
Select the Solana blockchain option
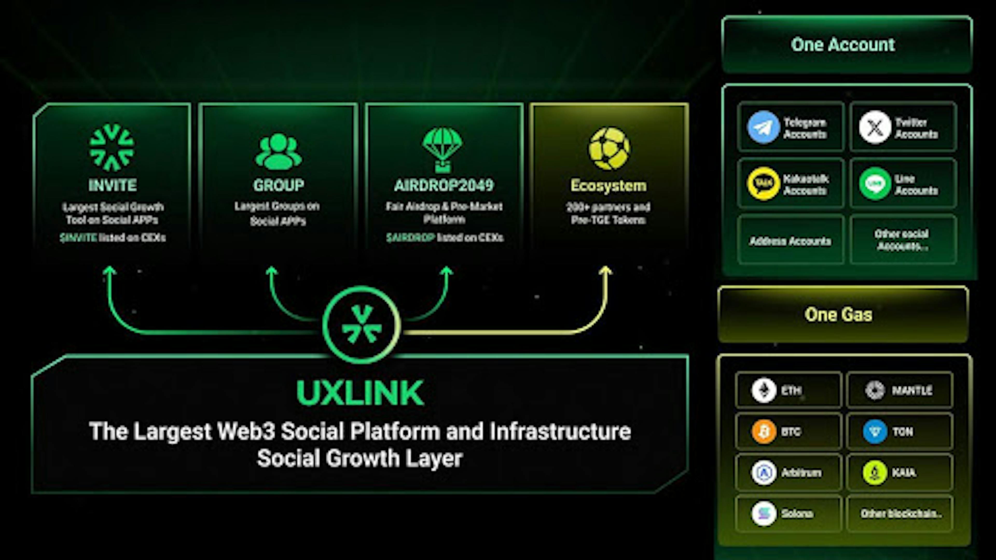(788, 514)
